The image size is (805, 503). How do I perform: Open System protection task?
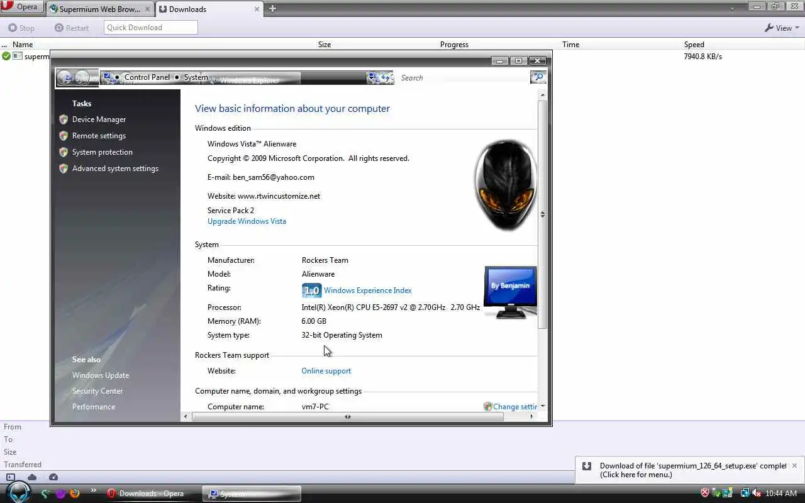(x=102, y=152)
